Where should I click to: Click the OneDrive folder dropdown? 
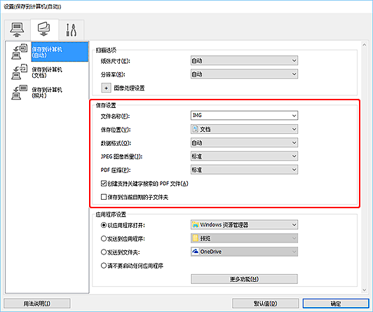pos(244,252)
